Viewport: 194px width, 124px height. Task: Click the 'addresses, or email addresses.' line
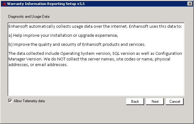[x=38, y=64]
